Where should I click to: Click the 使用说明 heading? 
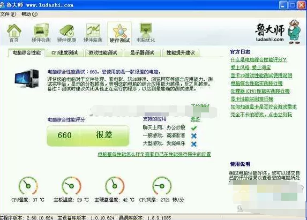(240, 164)
